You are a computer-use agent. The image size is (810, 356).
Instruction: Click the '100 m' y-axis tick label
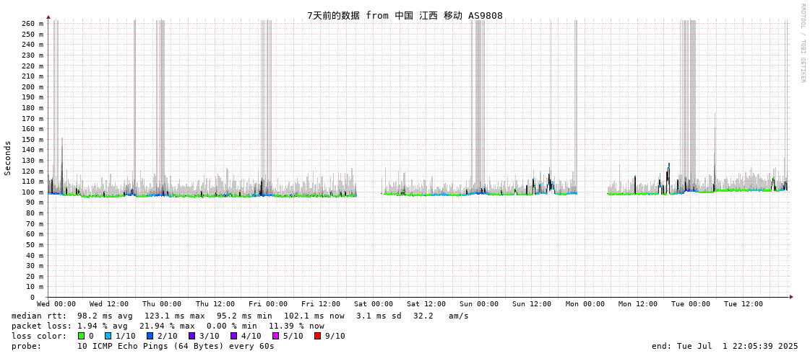[x=33, y=192]
